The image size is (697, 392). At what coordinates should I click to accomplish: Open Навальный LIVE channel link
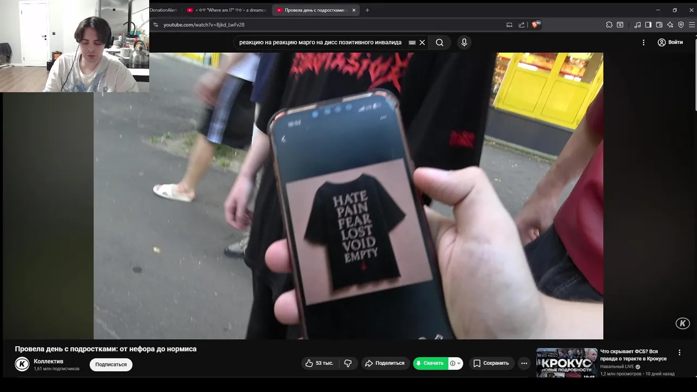[x=617, y=366]
